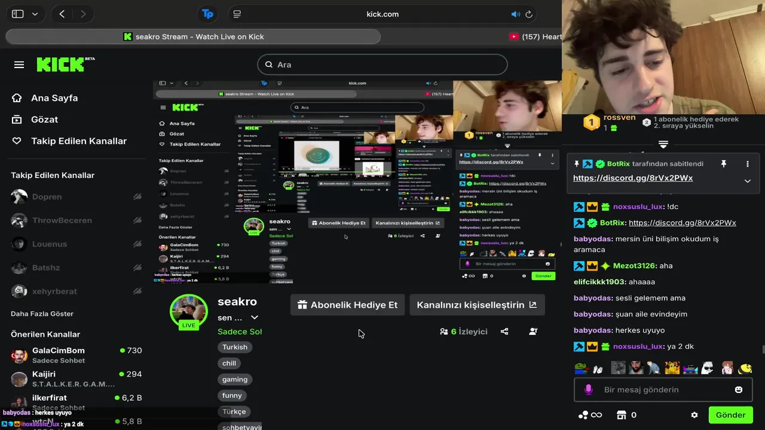Pick the bee emote
The image size is (765, 430).
(x=745, y=368)
